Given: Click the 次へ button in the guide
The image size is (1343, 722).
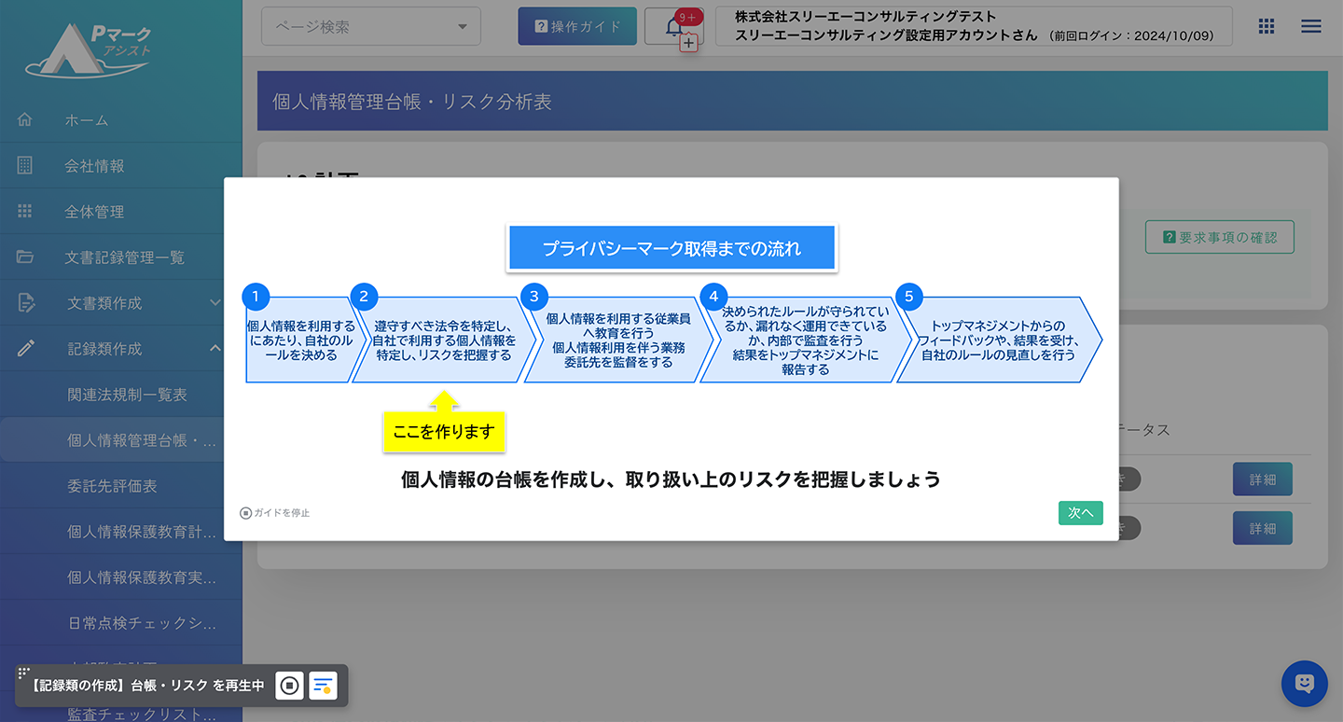Looking at the screenshot, I should [1080, 513].
